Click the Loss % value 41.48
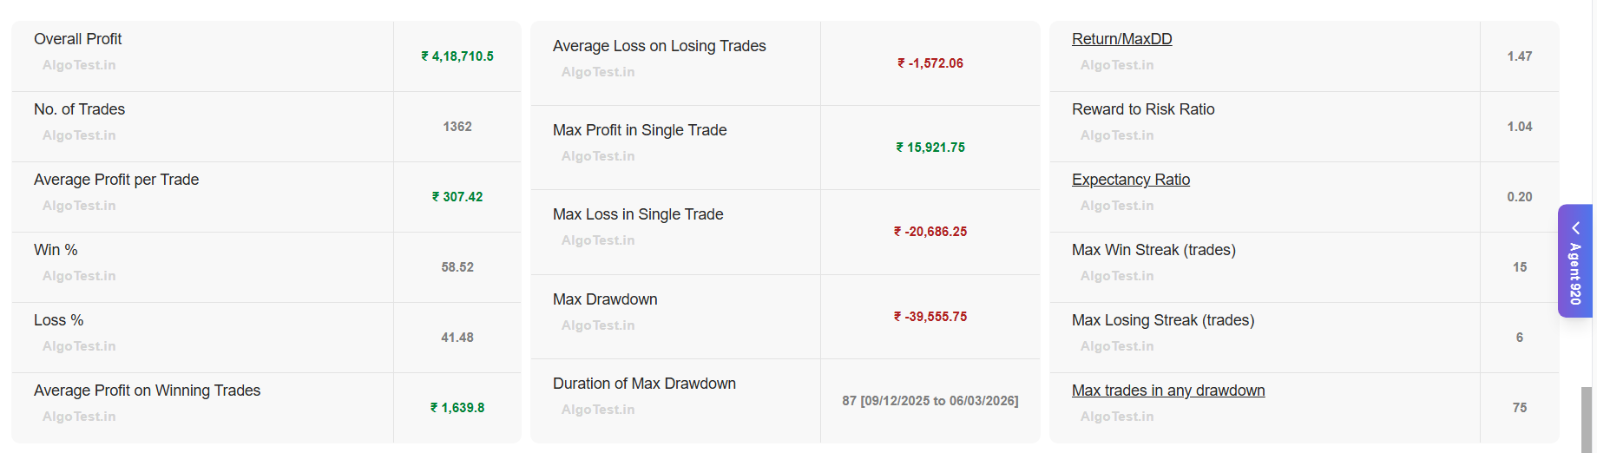Image resolution: width=1597 pixels, height=453 pixels. pos(457,338)
